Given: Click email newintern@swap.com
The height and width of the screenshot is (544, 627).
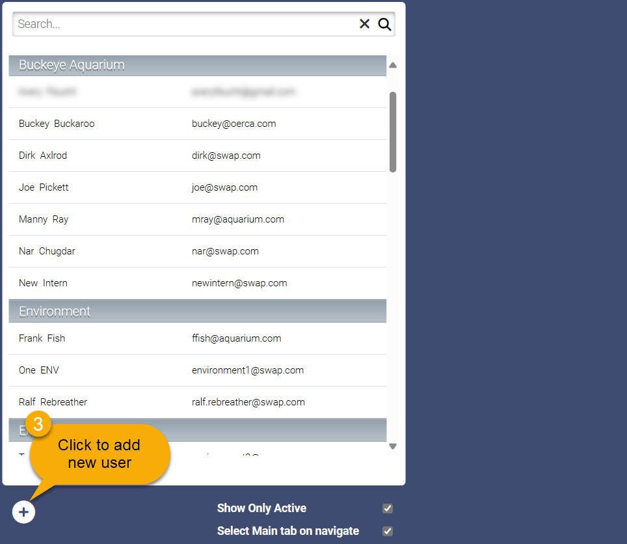Looking at the screenshot, I should tap(239, 283).
